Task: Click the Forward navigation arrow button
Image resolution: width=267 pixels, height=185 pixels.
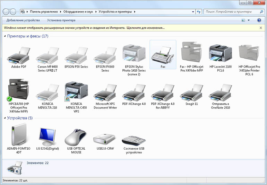Action: (x=13, y=12)
